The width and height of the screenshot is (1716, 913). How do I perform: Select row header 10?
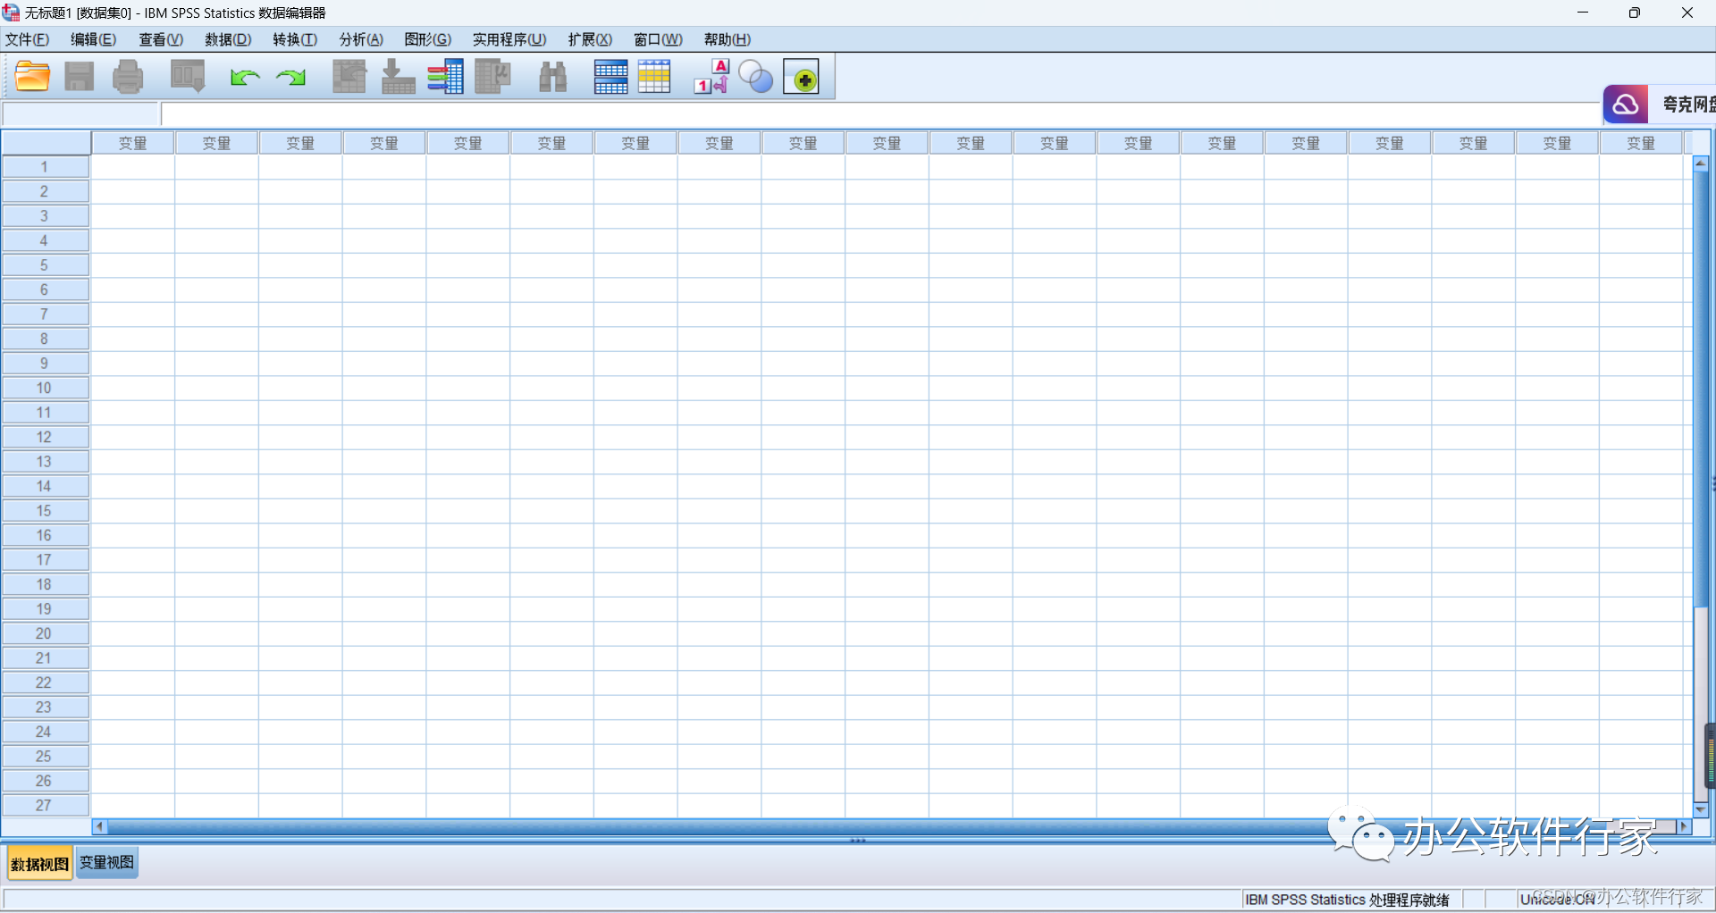coord(45,388)
